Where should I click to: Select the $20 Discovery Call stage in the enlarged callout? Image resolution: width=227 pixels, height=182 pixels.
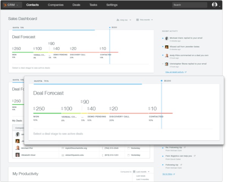pyautogui.click(x=129, y=113)
